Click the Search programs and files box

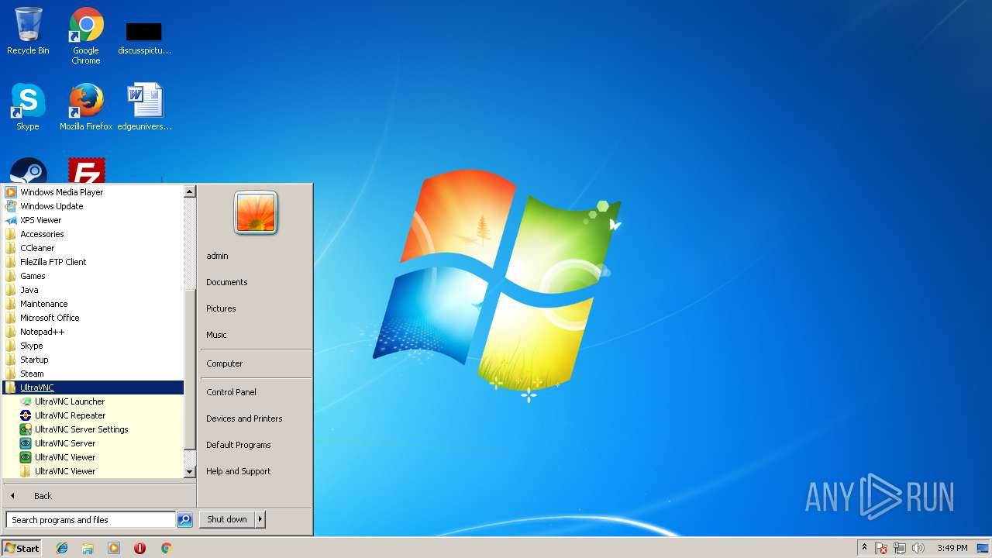(x=91, y=520)
